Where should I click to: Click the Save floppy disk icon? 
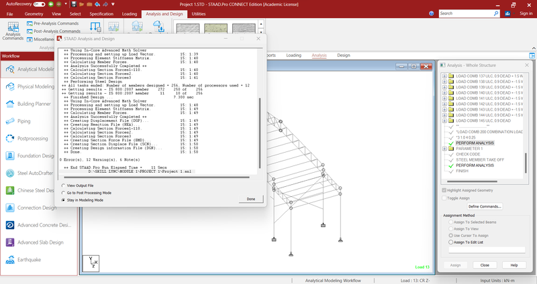74,5
